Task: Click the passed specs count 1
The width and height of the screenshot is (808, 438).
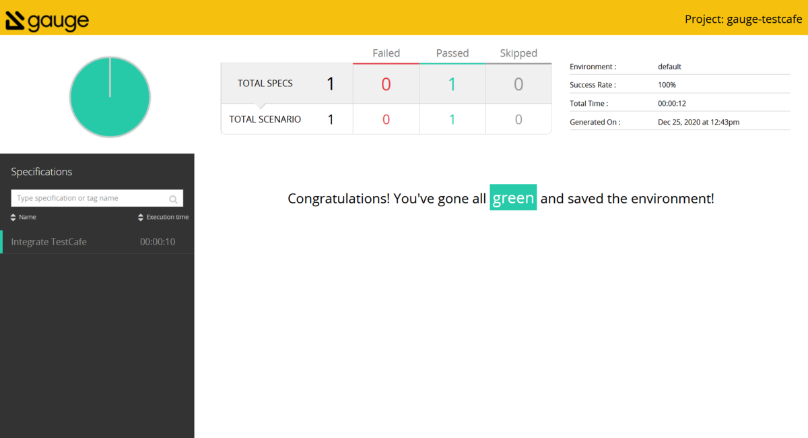Action: pyautogui.click(x=452, y=84)
